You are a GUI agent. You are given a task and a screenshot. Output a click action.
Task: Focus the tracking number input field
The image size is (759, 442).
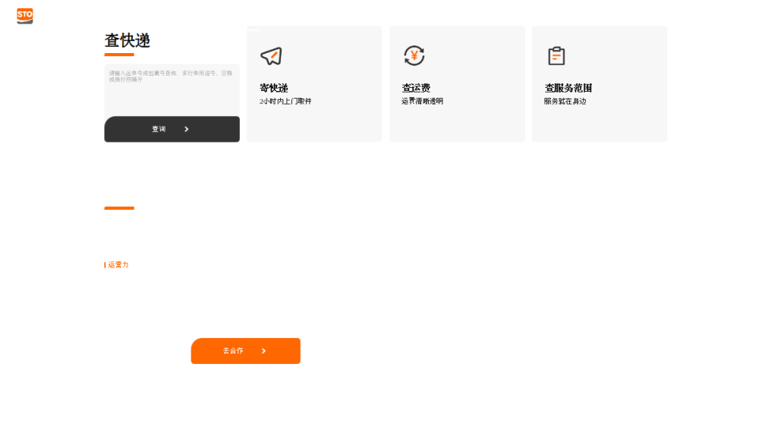(172, 90)
